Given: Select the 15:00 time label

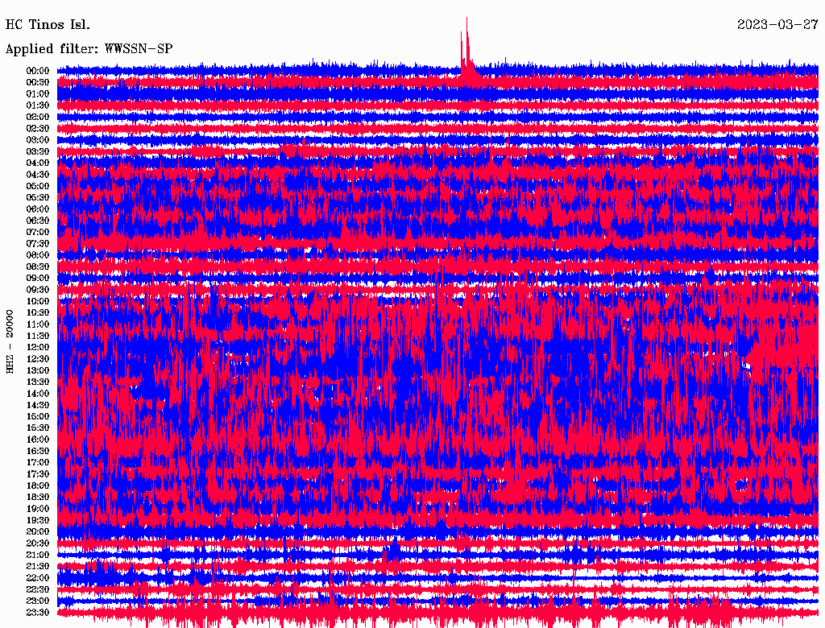Looking at the screenshot, I should [x=38, y=416].
